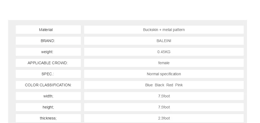The height and width of the screenshot is (123, 260).
Task: Click the APPLICABLE CROWD: label
Action: click(x=47, y=63)
